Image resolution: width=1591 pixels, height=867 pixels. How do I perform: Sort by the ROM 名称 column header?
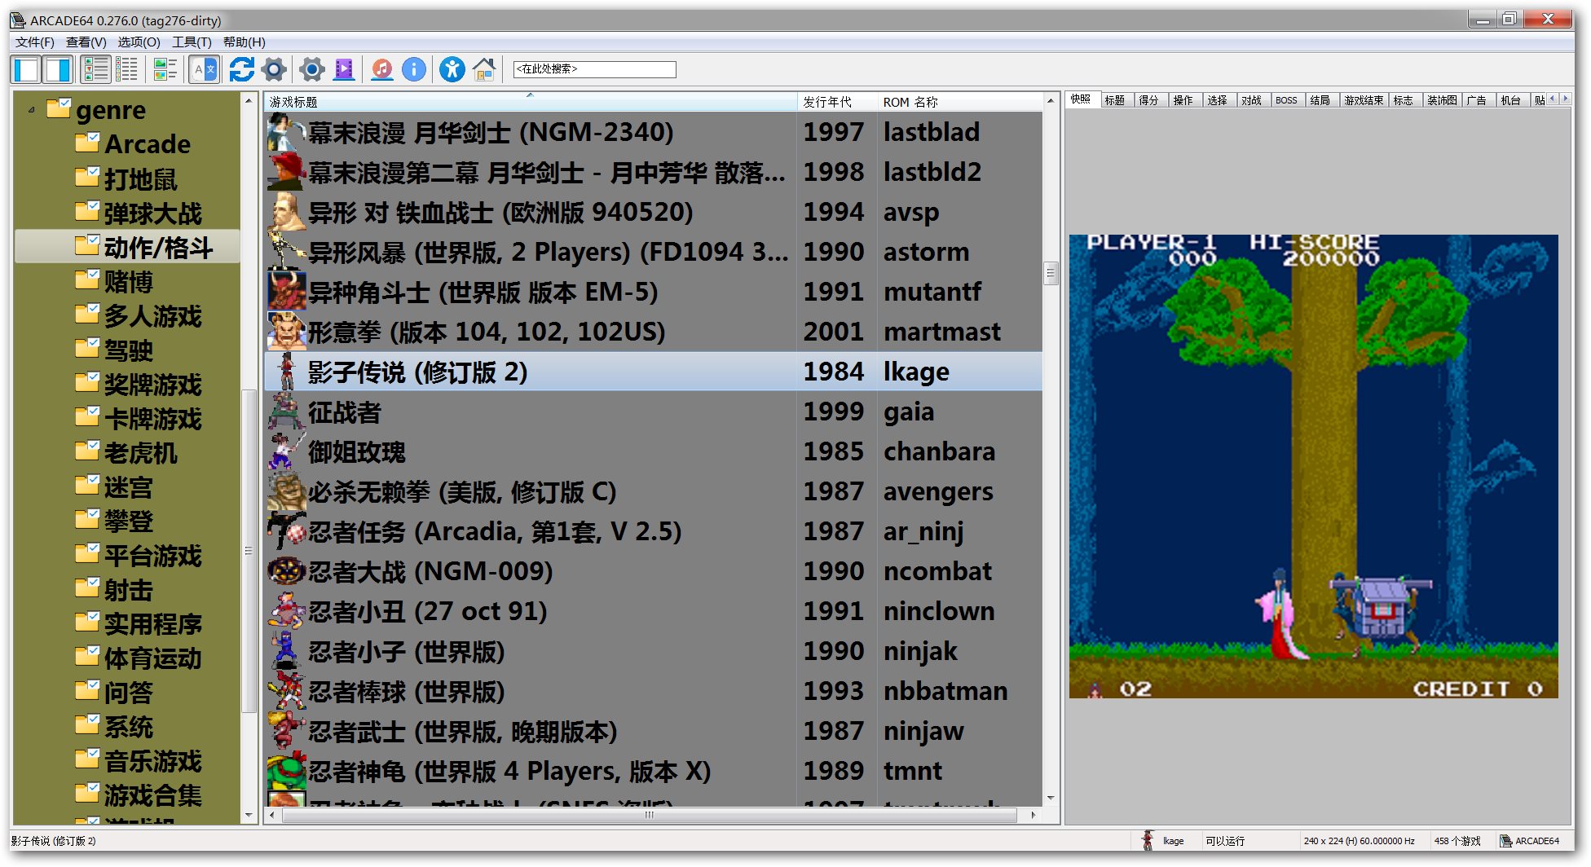960,102
